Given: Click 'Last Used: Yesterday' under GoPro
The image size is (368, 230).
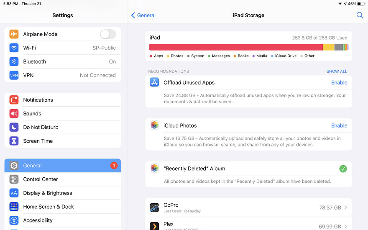Looking at the screenshot, I should 182,211.
